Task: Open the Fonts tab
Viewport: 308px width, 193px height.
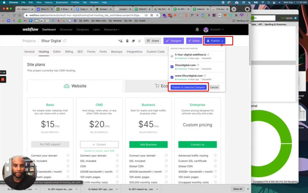Action: [103, 52]
